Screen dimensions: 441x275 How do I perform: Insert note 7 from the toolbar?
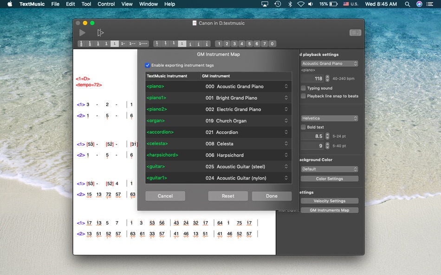click(265, 44)
